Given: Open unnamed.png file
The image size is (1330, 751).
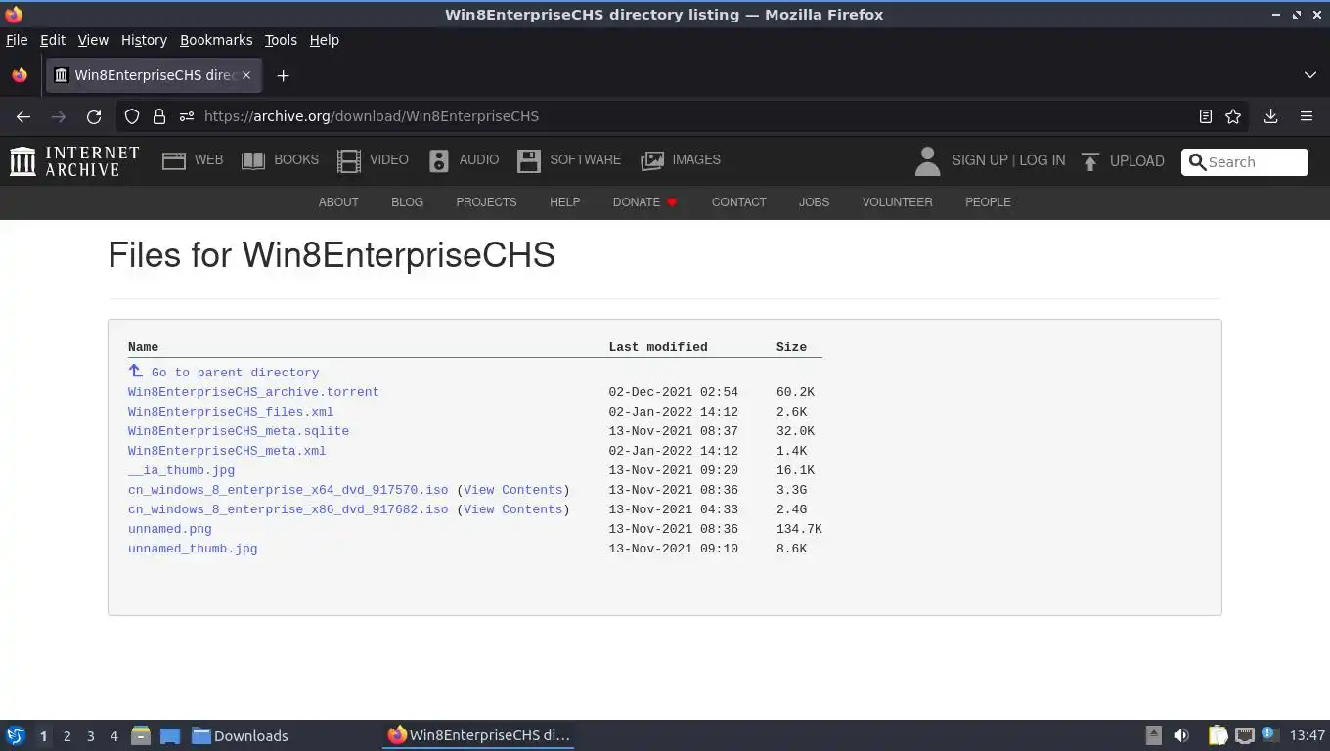Looking at the screenshot, I should [x=170, y=529].
